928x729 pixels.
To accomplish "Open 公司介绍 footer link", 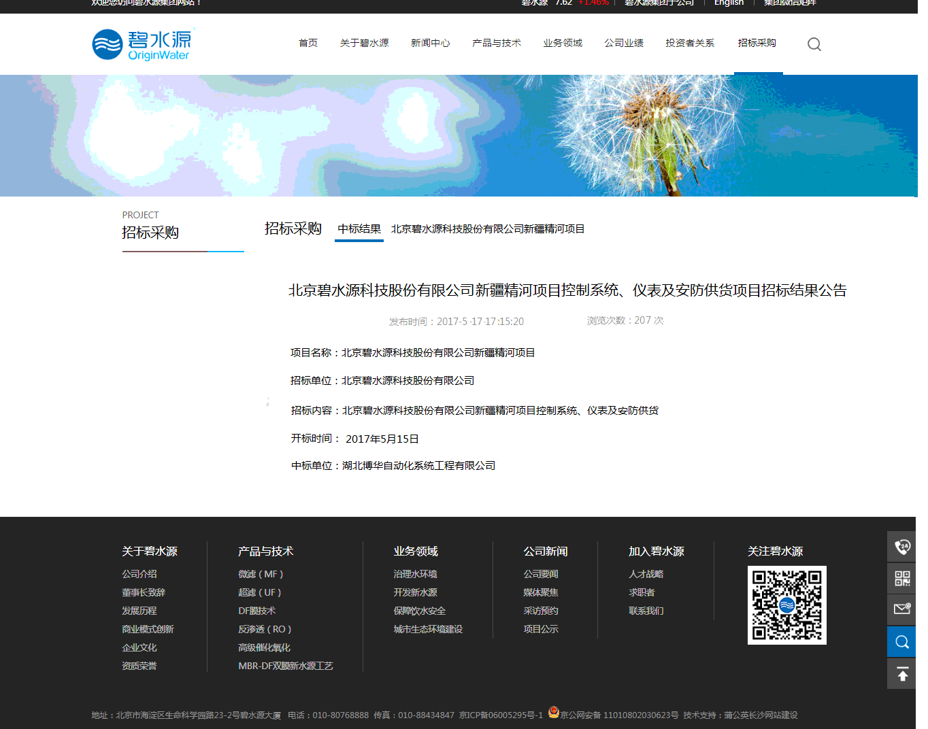I will (139, 574).
